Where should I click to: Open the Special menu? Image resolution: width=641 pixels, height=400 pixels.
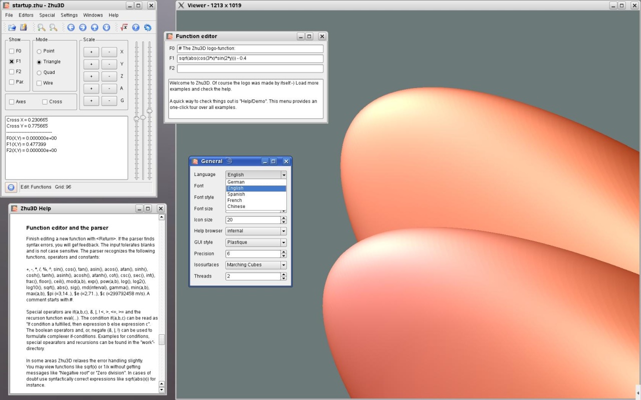click(47, 15)
